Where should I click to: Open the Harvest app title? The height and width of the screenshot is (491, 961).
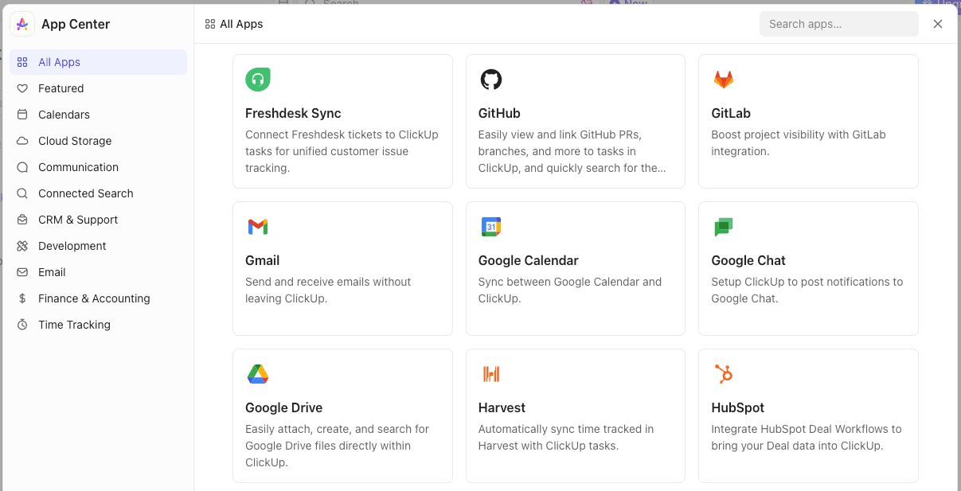point(502,407)
